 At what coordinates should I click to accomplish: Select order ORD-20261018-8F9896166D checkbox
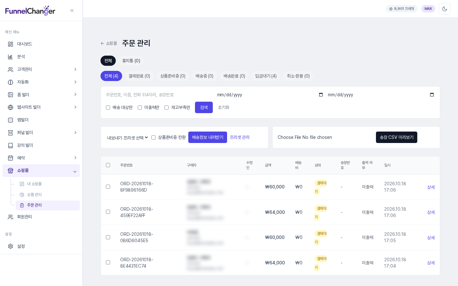(108, 187)
